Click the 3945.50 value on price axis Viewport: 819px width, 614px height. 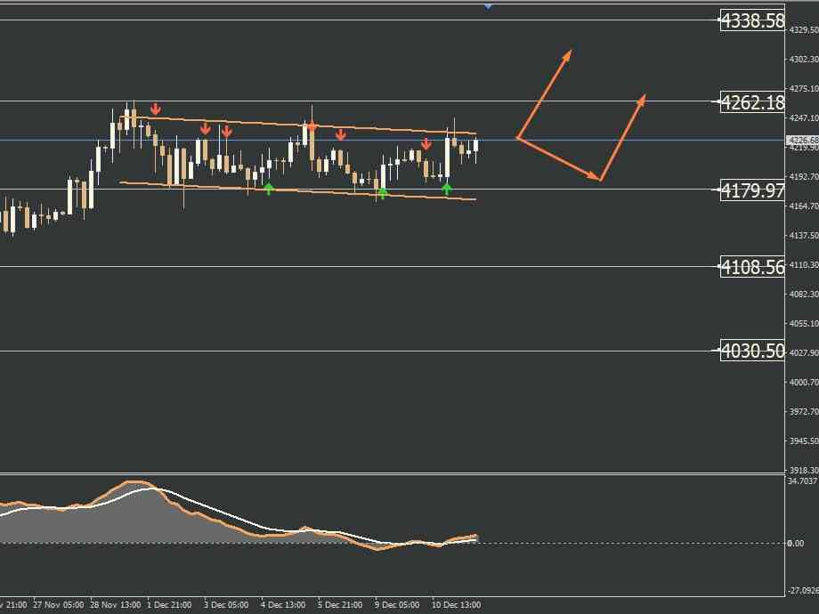[803, 441]
